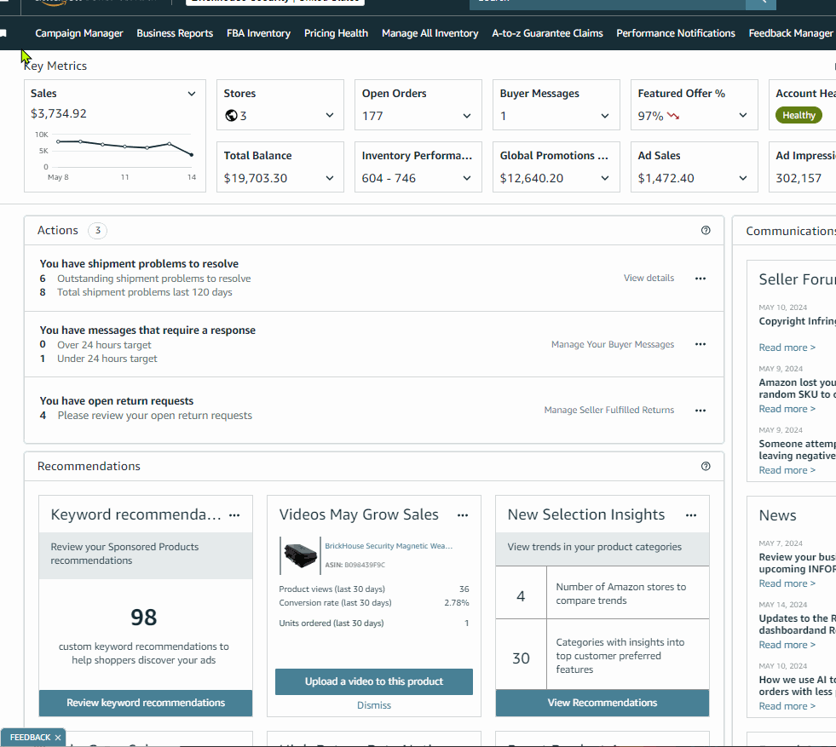Expand the Open Orders dropdown
Image resolution: width=836 pixels, height=747 pixels.
(x=466, y=116)
